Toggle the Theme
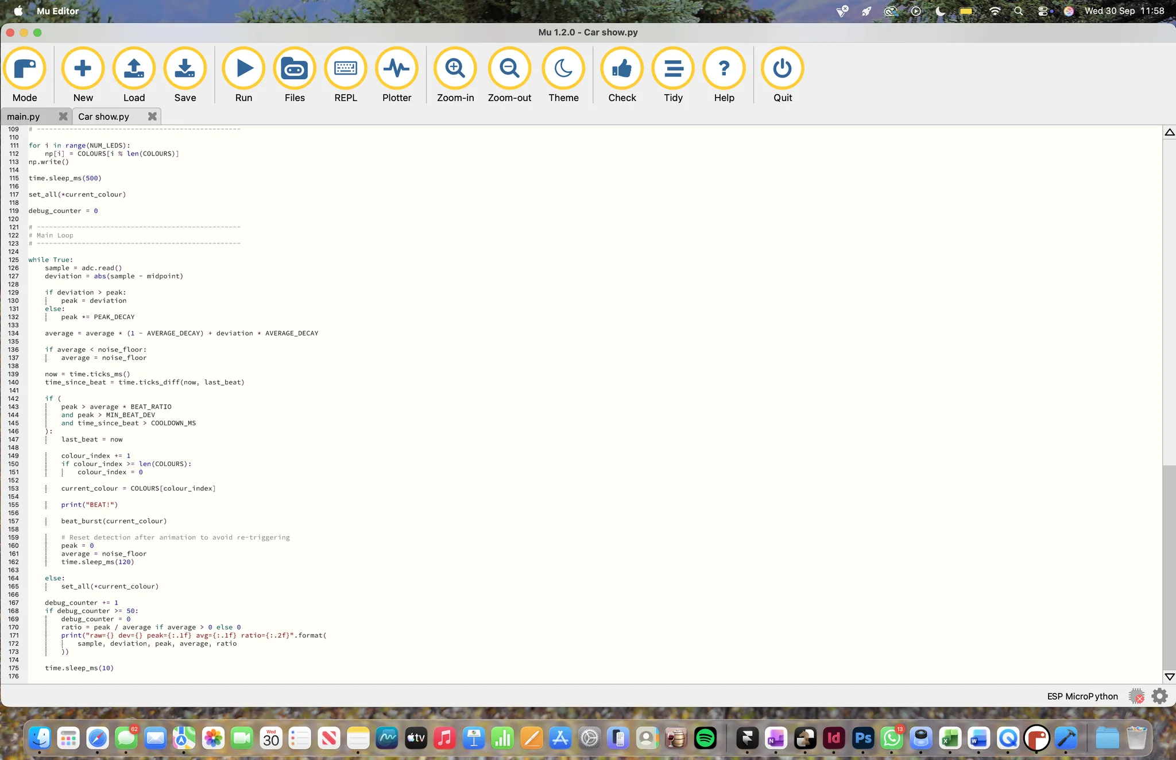This screenshot has width=1176, height=760. pos(563,75)
